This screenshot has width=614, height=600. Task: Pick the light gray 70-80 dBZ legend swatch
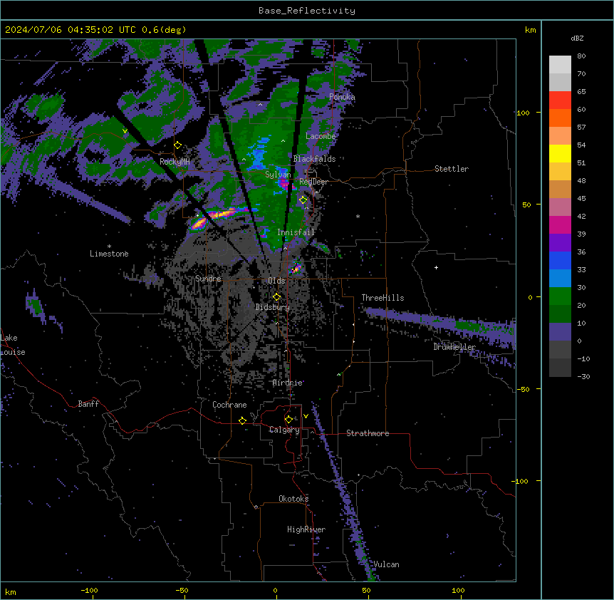560,65
